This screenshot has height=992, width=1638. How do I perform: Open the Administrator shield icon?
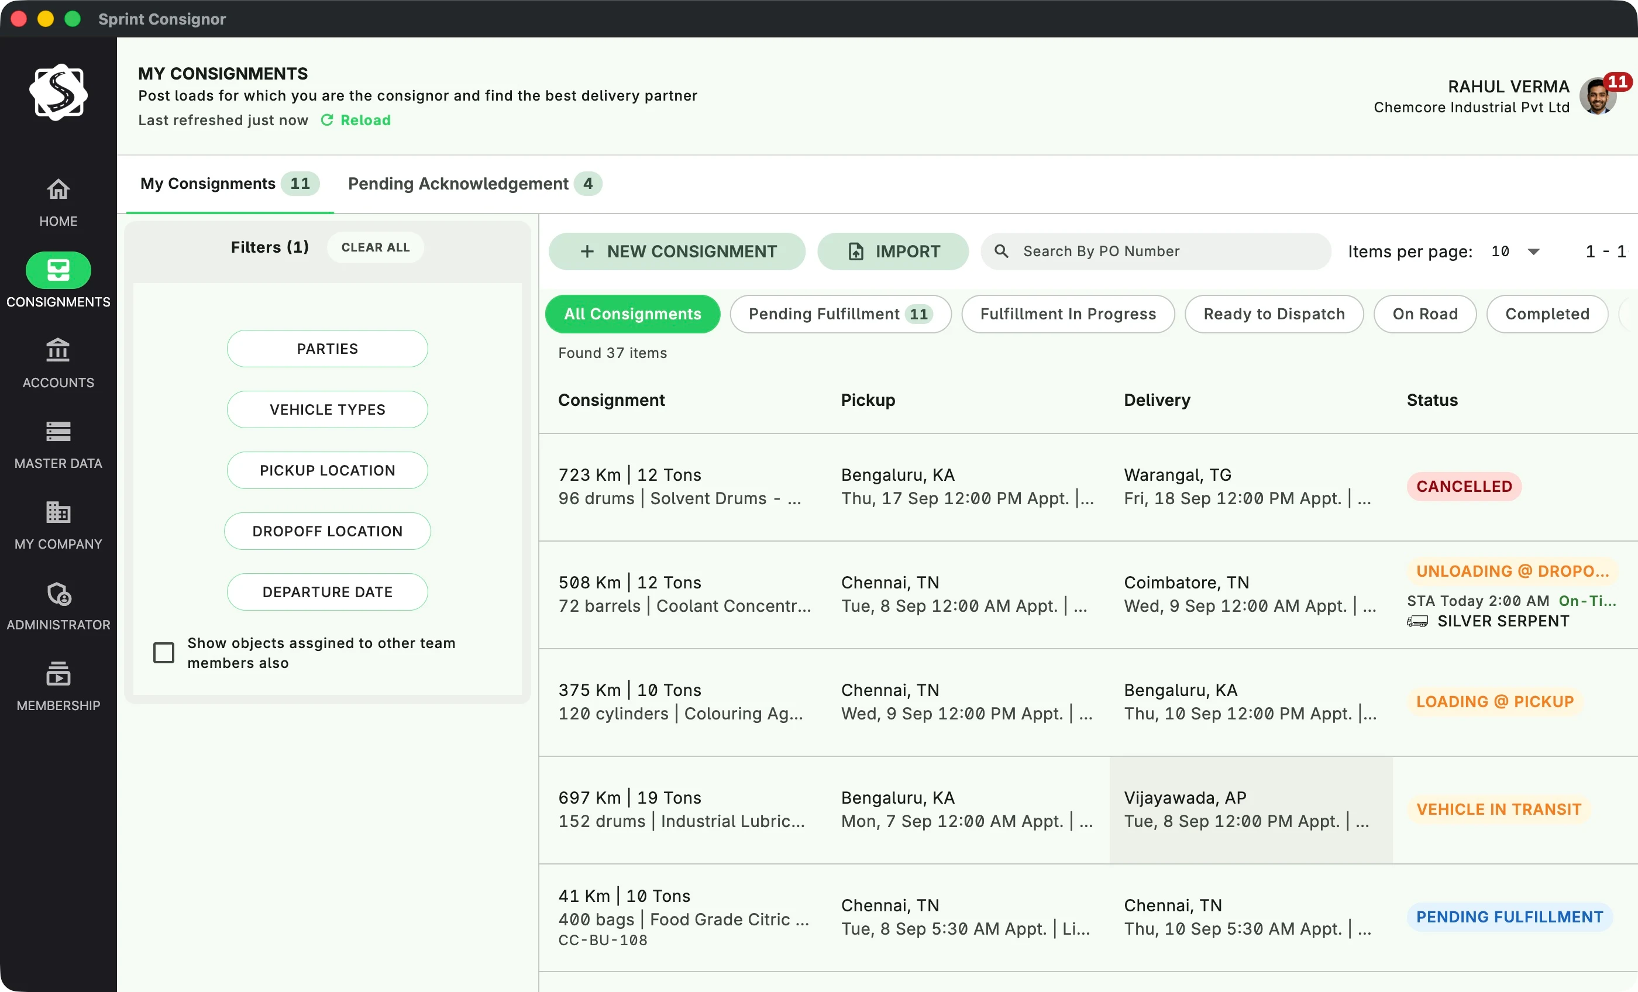point(58,594)
